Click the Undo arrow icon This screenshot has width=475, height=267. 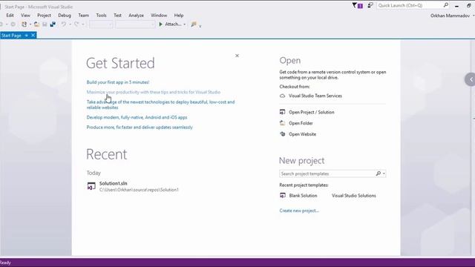coord(64,24)
